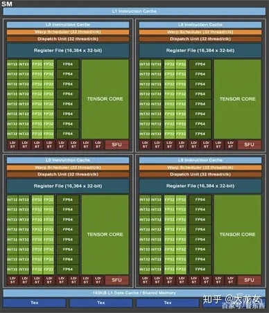Click top-left Register File block
This screenshot has width=269, height=313.
point(68,51)
